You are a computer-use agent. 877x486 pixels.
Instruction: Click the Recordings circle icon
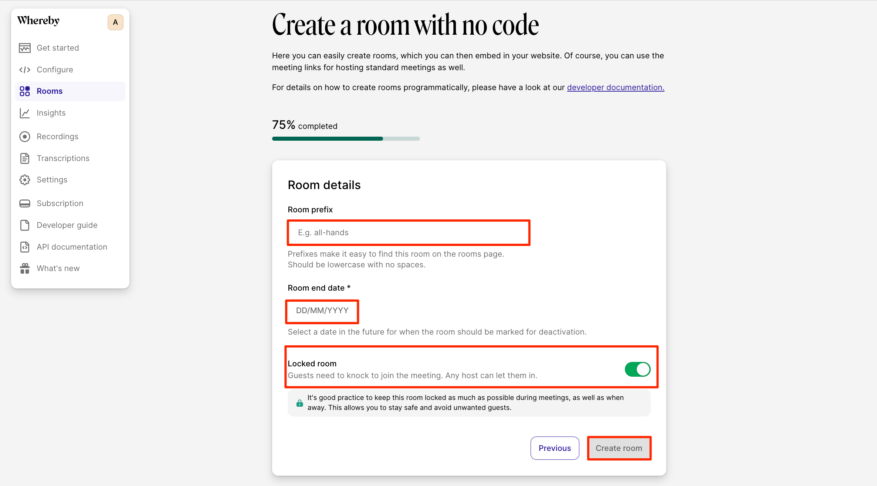pyautogui.click(x=25, y=137)
